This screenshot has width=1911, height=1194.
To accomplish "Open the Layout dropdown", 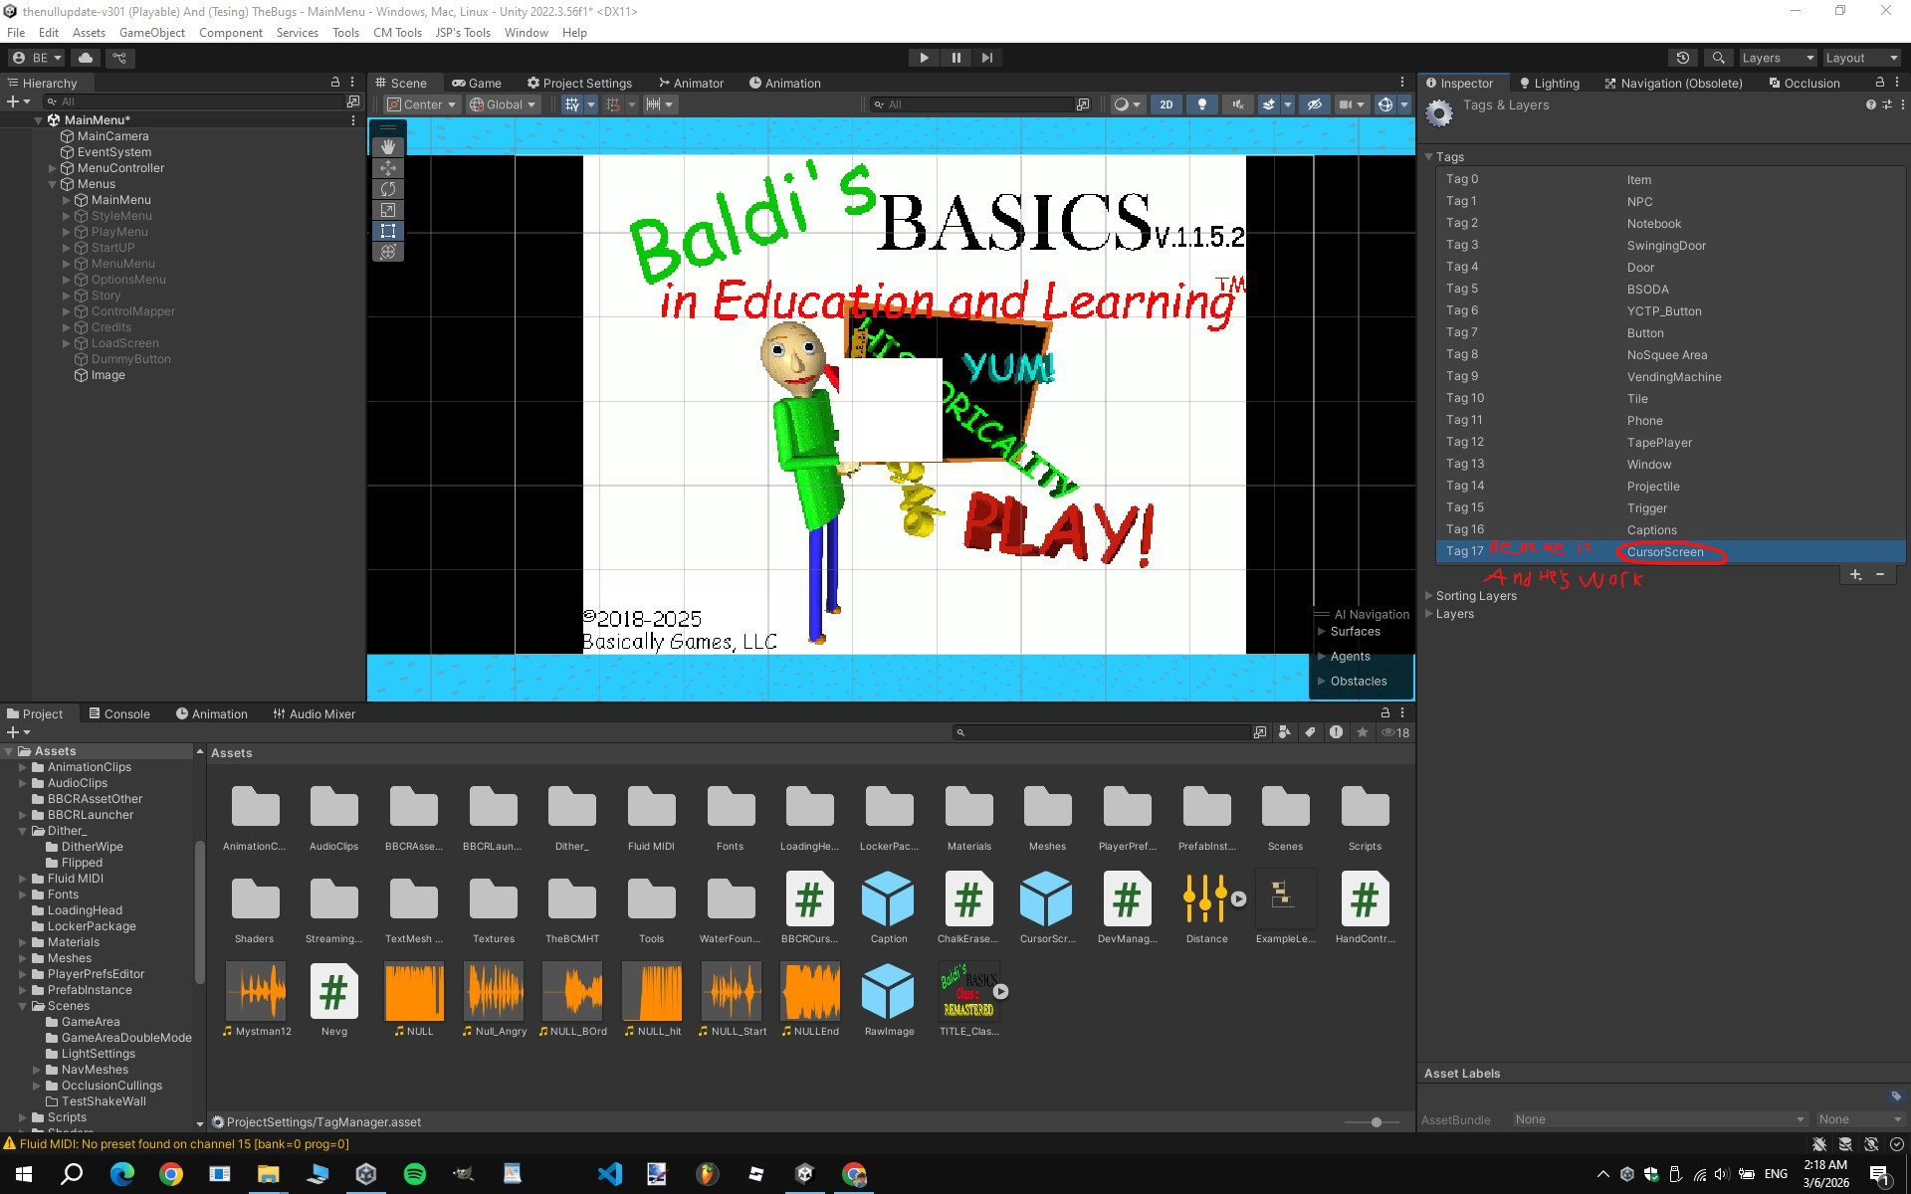I will click(1863, 58).
